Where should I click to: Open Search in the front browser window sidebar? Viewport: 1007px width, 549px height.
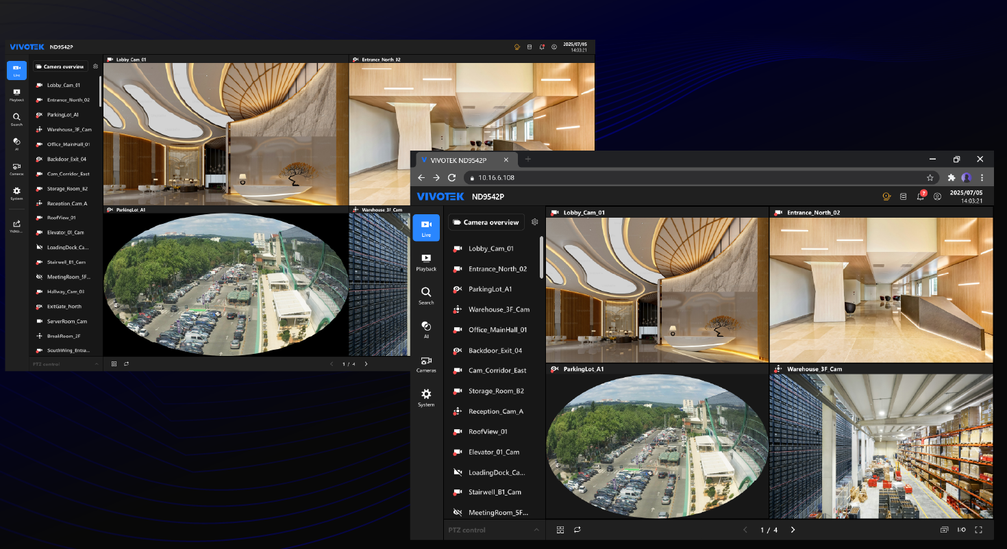[x=426, y=296]
